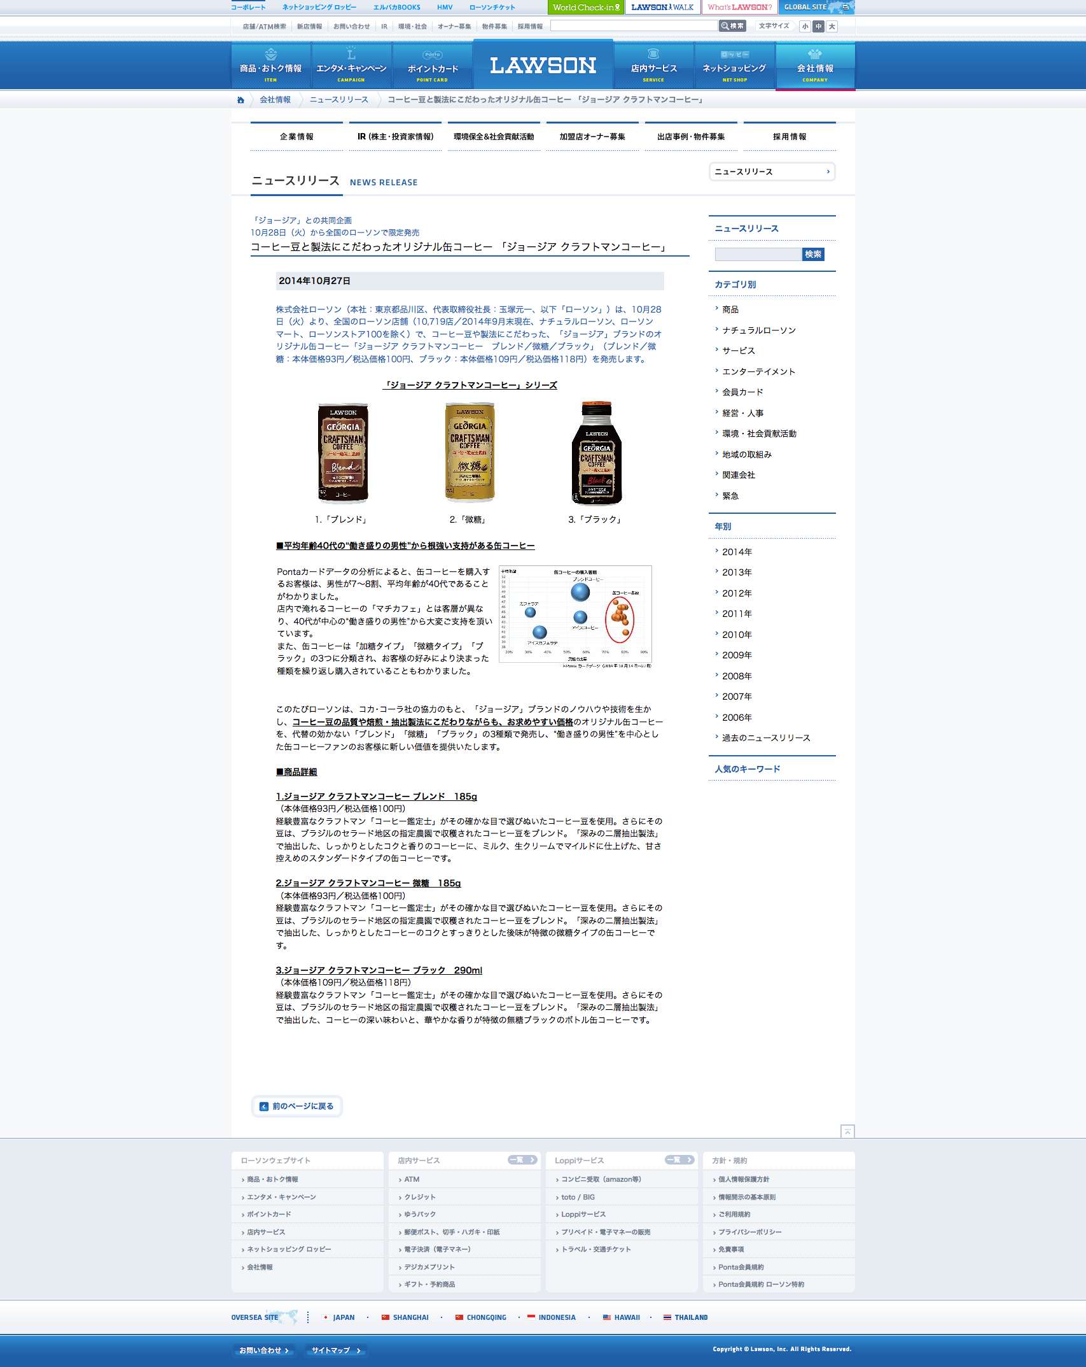This screenshot has width=1086, height=1367.
Task: Click the 微糖 gold can image
Action: click(x=470, y=453)
